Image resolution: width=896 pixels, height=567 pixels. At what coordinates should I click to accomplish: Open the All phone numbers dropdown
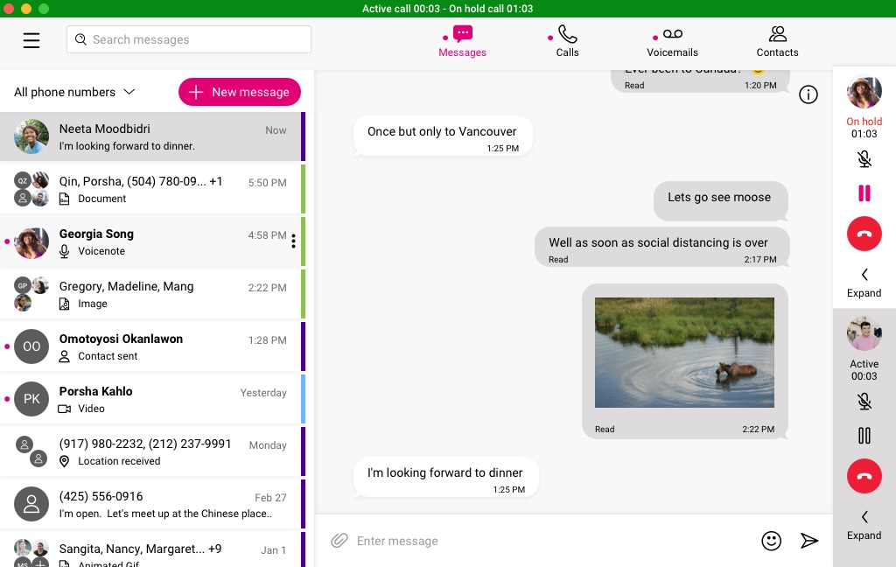(x=74, y=92)
